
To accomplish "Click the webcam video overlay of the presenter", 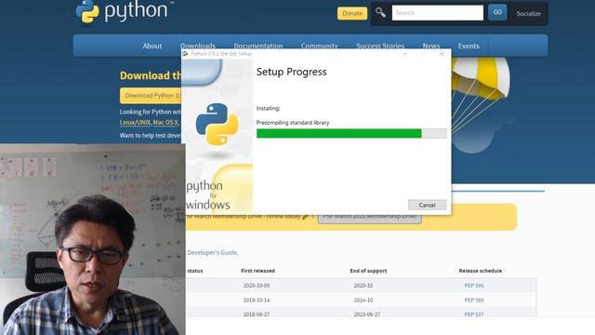I will (x=93, y=239).
